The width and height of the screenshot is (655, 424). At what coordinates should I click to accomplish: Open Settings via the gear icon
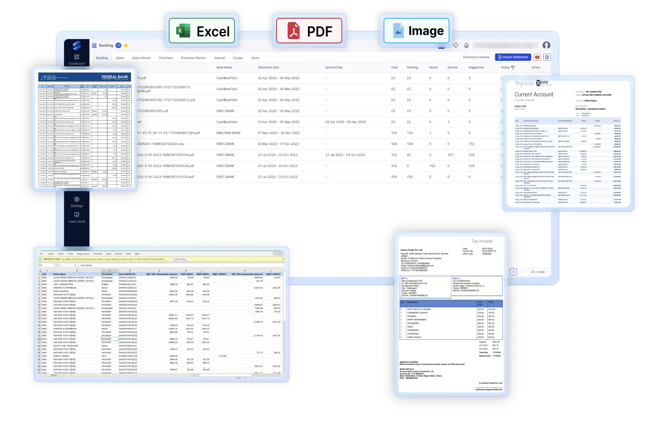click(x=76, y=199)
